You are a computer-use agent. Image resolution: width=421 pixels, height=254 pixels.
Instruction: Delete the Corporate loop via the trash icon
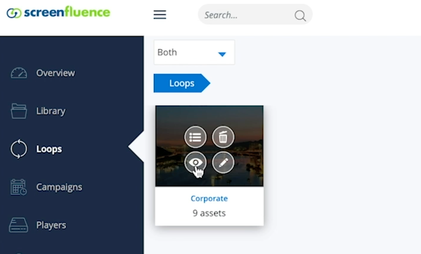point(223,137)
